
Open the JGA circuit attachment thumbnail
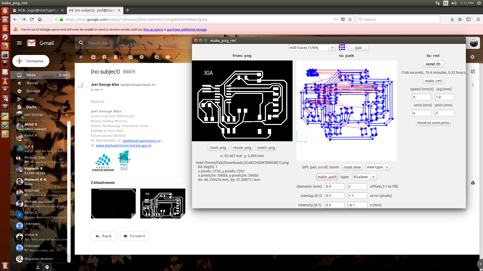[x=163, y=204]
